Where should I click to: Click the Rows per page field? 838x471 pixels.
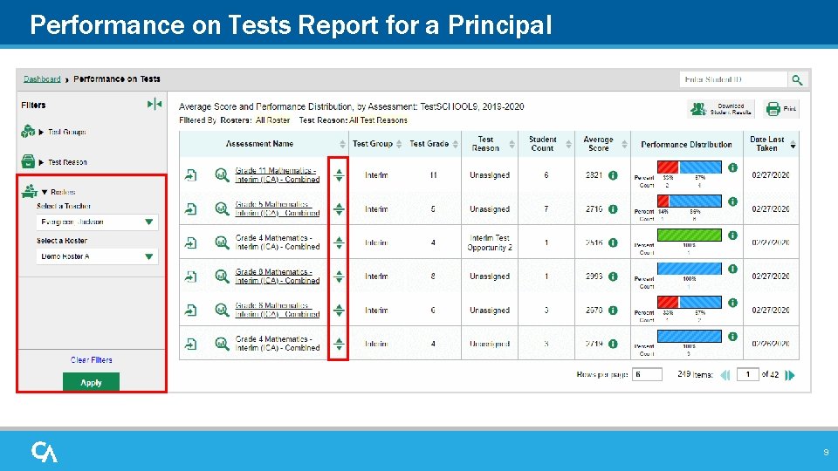(x=647, y=374)
